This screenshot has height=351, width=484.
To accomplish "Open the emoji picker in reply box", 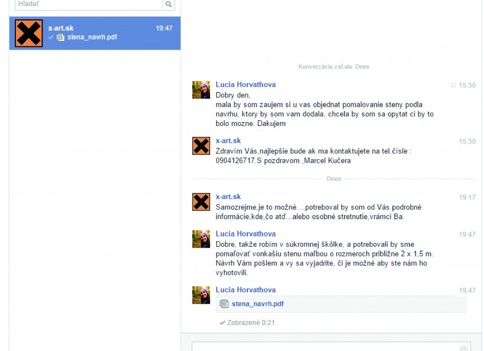I will [463, 348].
